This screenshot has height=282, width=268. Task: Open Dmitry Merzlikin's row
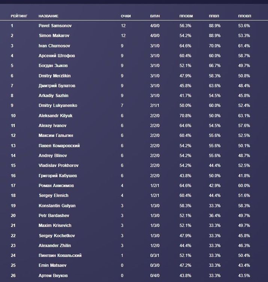pos(55,76)
